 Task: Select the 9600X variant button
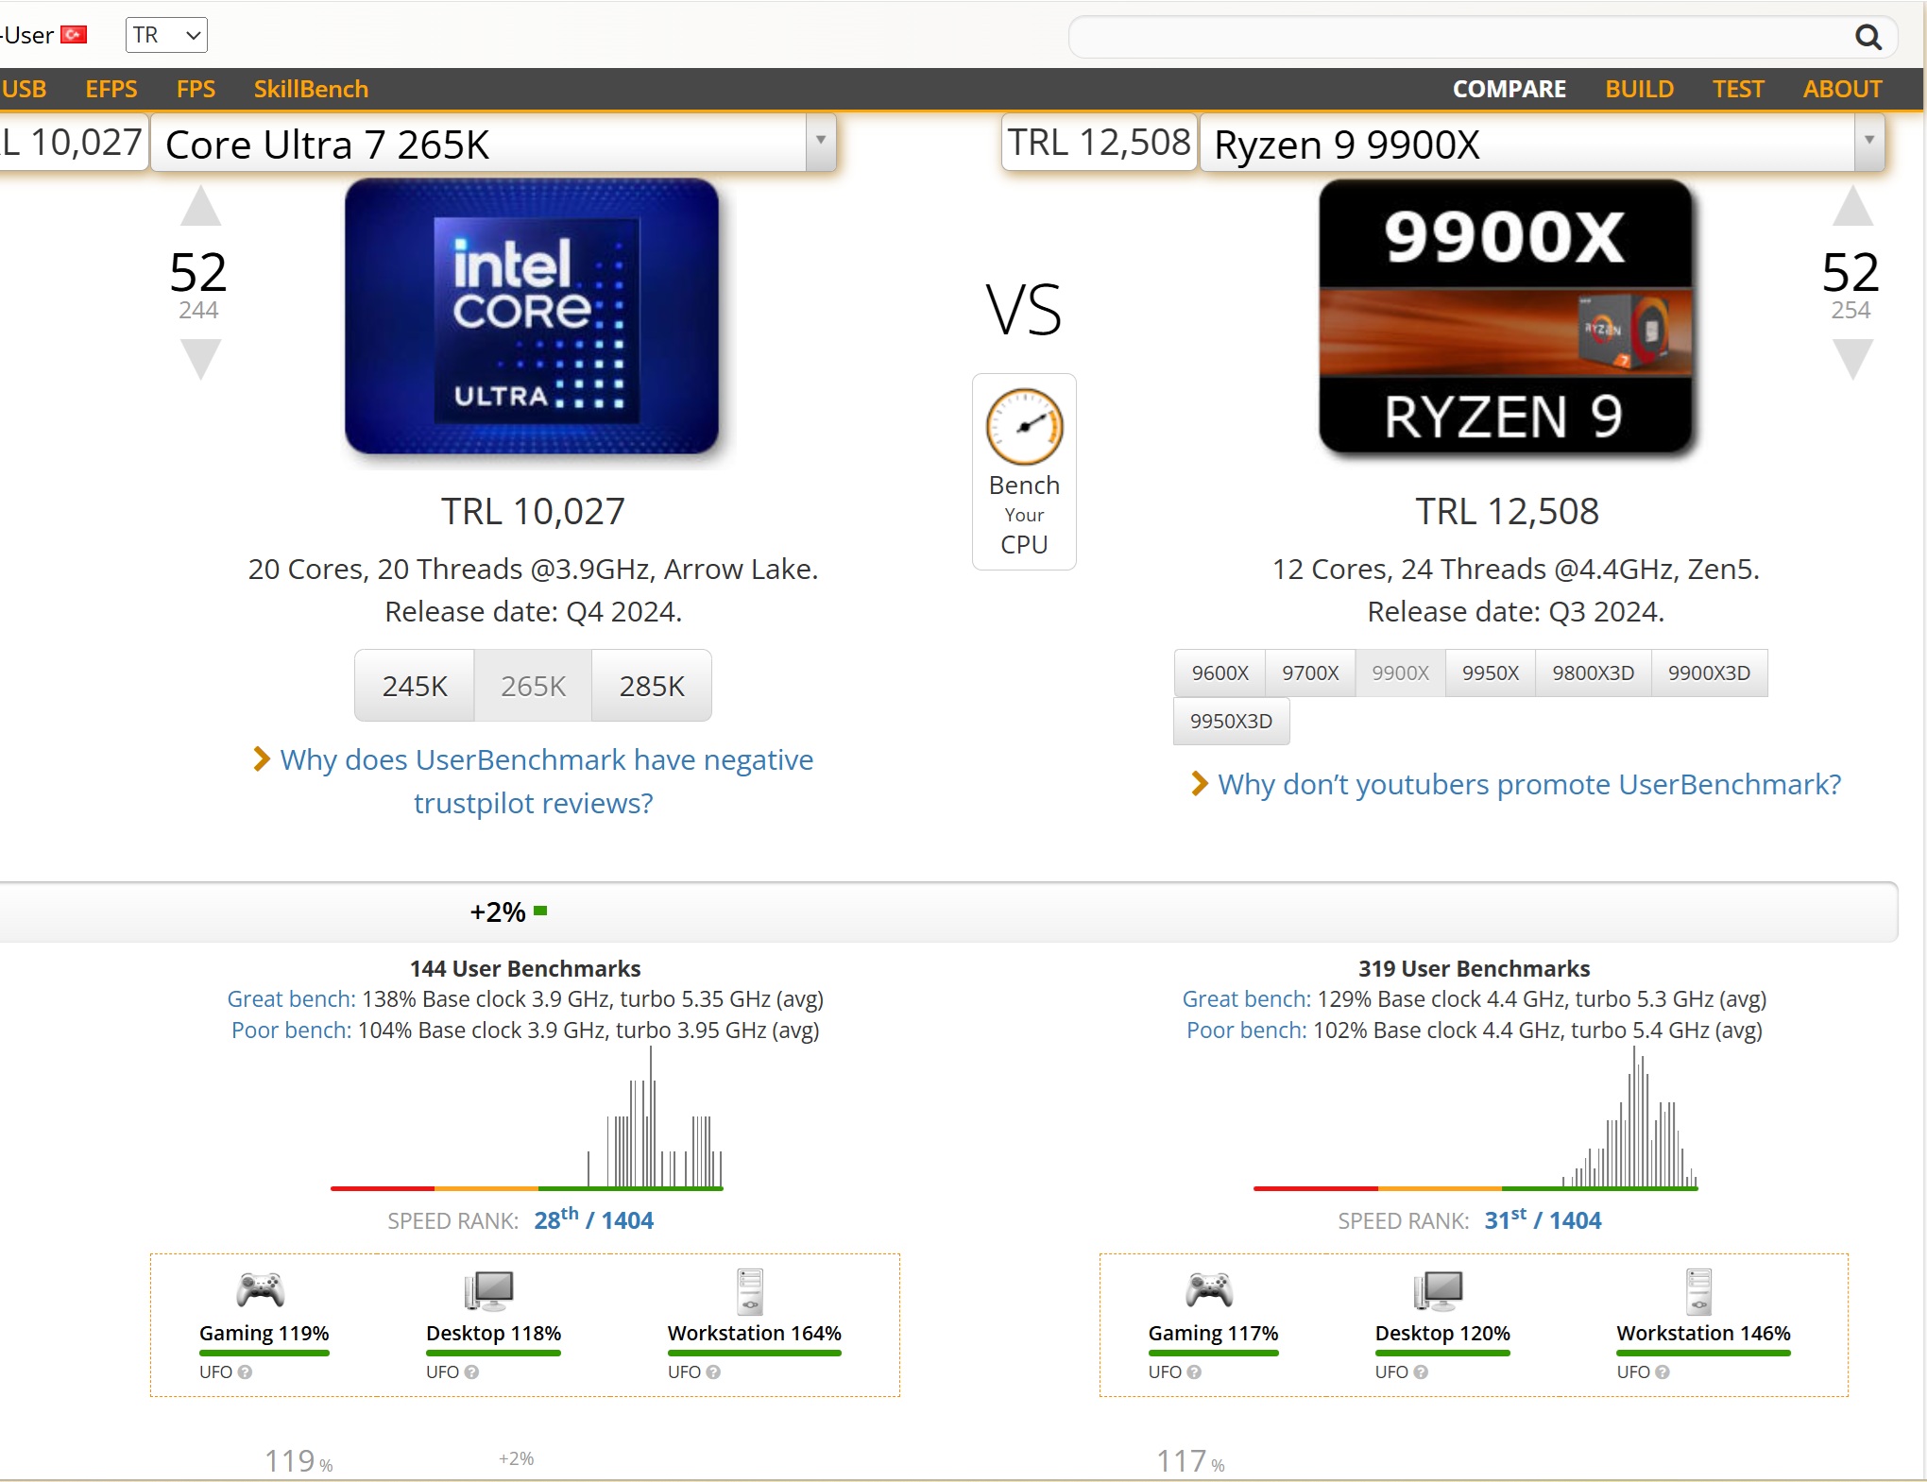pyautogui.click(x=1219, y=673)
